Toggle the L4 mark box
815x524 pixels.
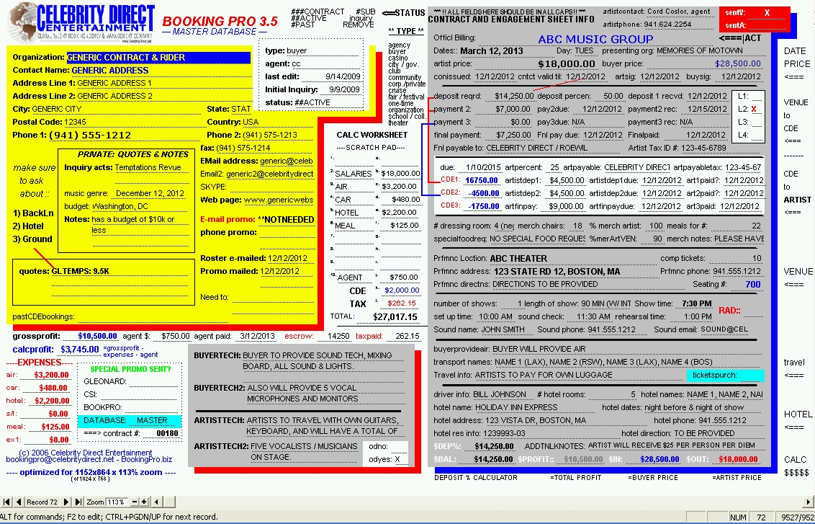tap(757, 136)
